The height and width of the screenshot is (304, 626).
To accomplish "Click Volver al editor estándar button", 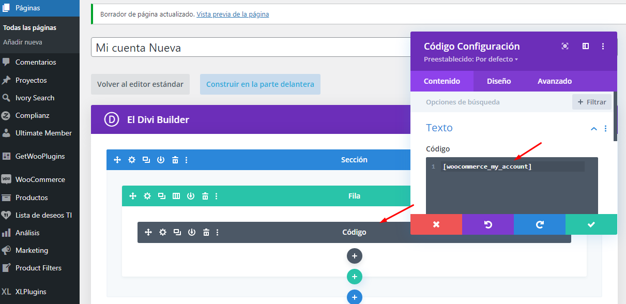I will (x=140, y=84).
